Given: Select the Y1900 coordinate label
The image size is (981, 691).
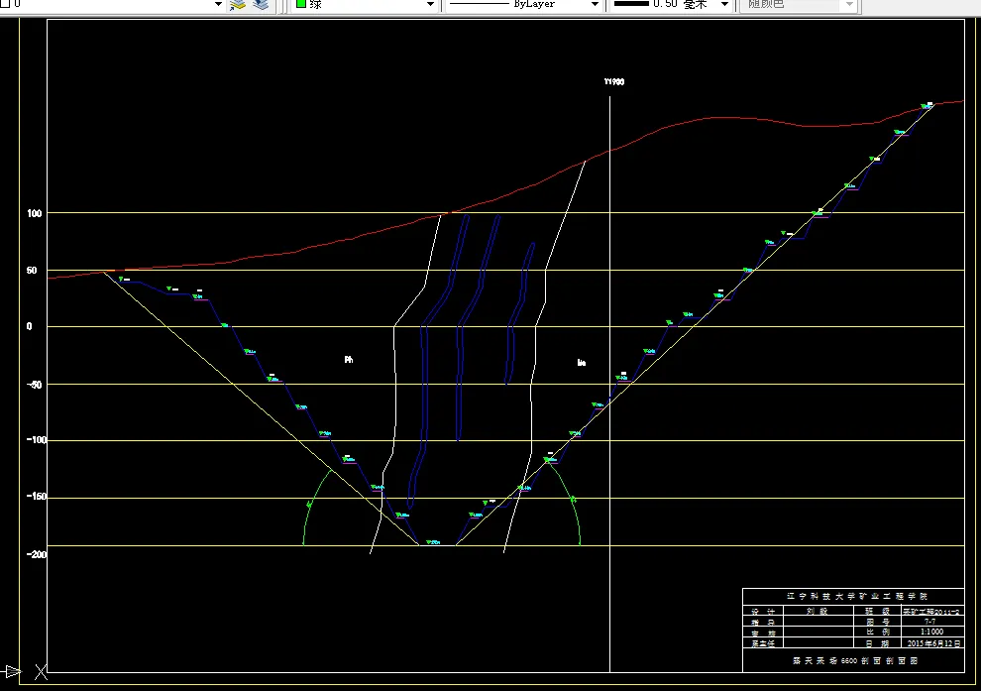Looking at the screenshot, I should click(613, 82).
